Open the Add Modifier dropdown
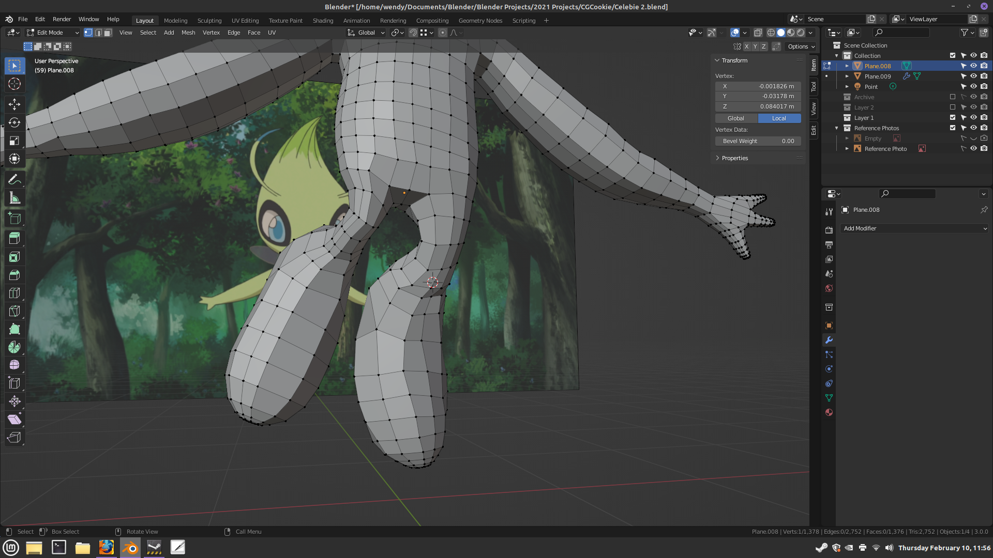Image resolution: width=993 pixels, height=558 pixels. tap(914, 228)
